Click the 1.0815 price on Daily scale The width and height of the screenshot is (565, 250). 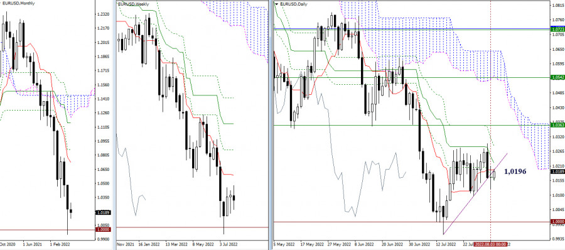[x=557, y=5]
